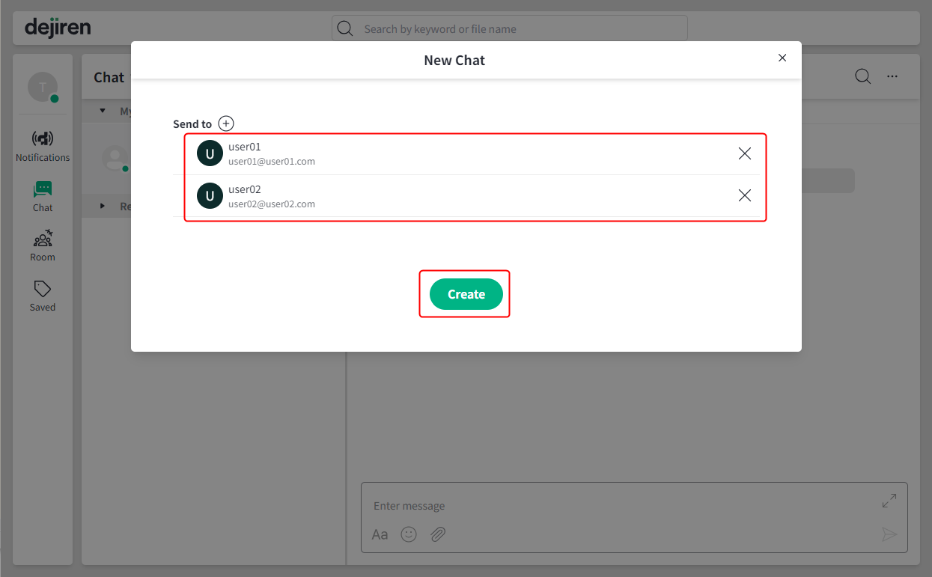Click the search magnifier in chat header
Viewport: 932px width, 577px height.
863,76
